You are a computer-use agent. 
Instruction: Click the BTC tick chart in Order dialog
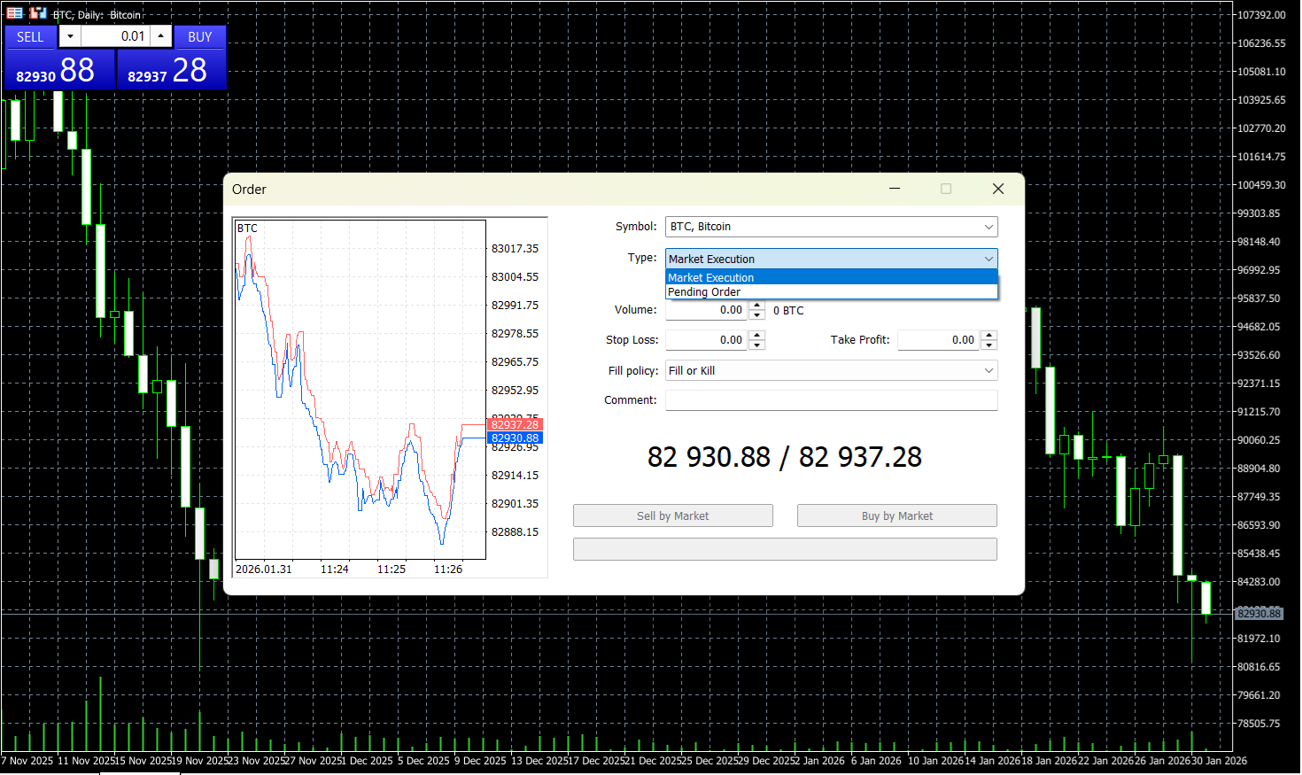tap(360, 390)
